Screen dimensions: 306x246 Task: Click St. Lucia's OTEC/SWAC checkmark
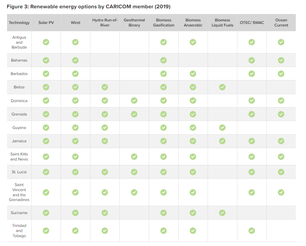click(x=252, y=172)
